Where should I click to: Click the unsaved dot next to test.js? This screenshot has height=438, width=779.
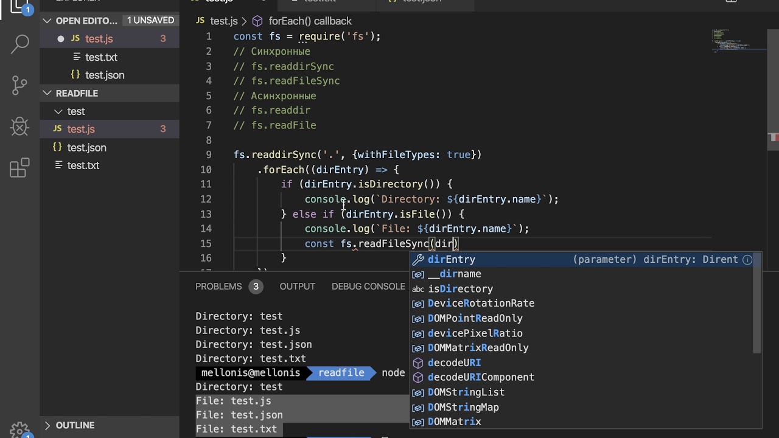point(61,39)
